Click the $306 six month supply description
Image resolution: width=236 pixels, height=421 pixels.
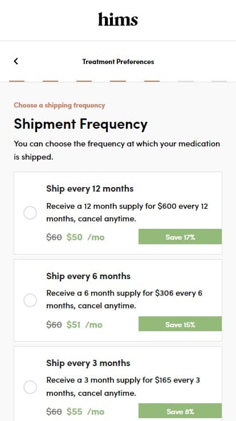(124, 299)
